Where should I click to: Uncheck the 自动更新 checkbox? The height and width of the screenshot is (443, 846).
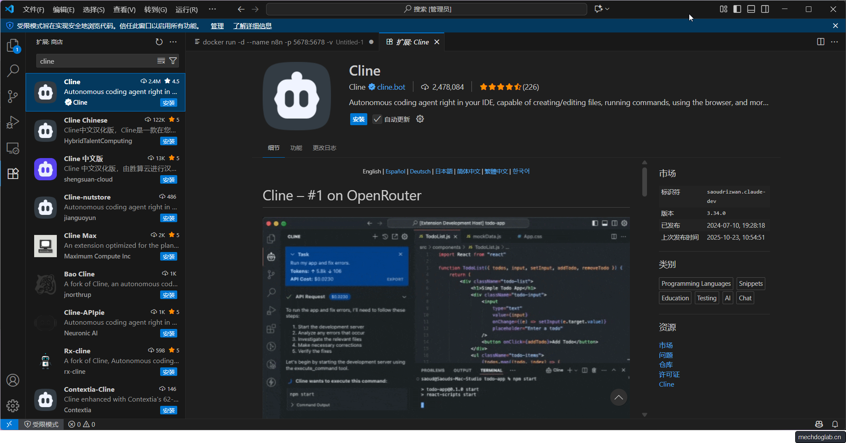coord(377,119)
